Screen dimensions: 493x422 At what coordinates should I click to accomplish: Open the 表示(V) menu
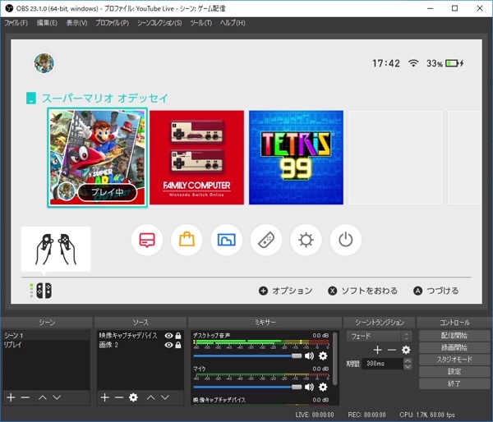click(76, 23)
